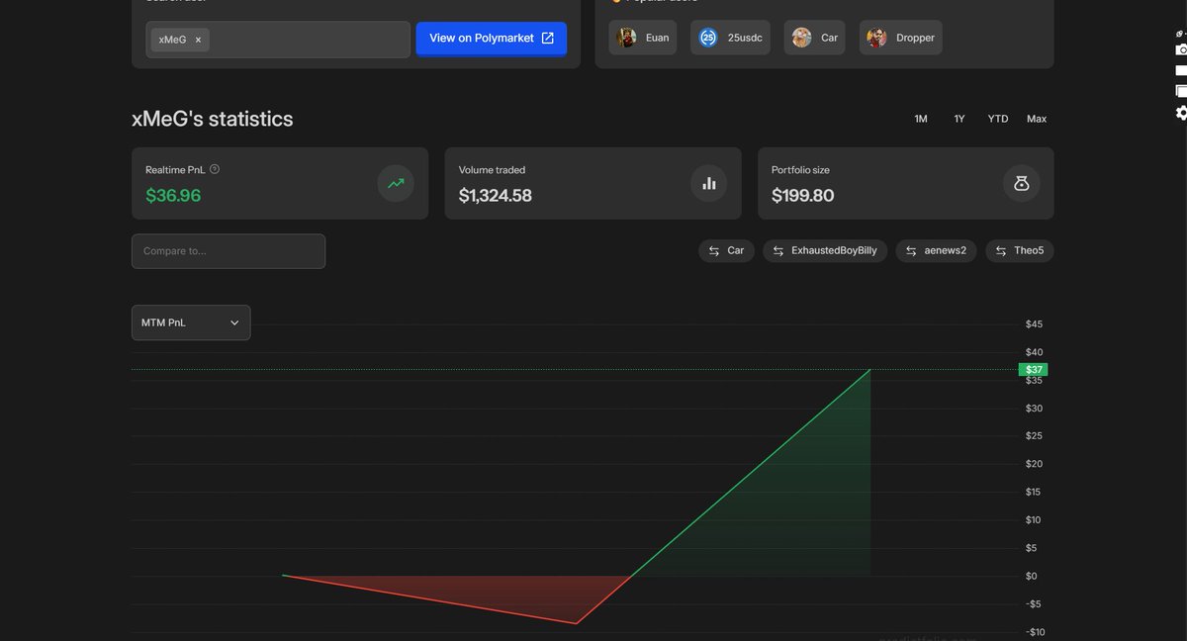1187x641 pixels.
Task: Click the Portfolio size label
Action: [x=800, y=170]
